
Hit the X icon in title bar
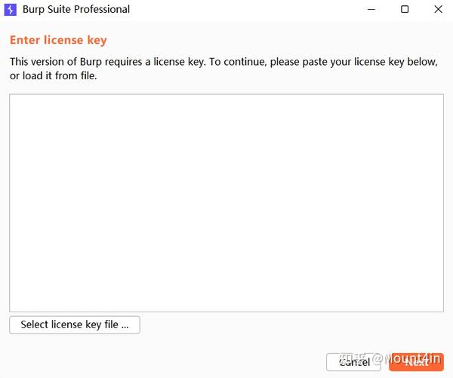[x=439, y=10]
